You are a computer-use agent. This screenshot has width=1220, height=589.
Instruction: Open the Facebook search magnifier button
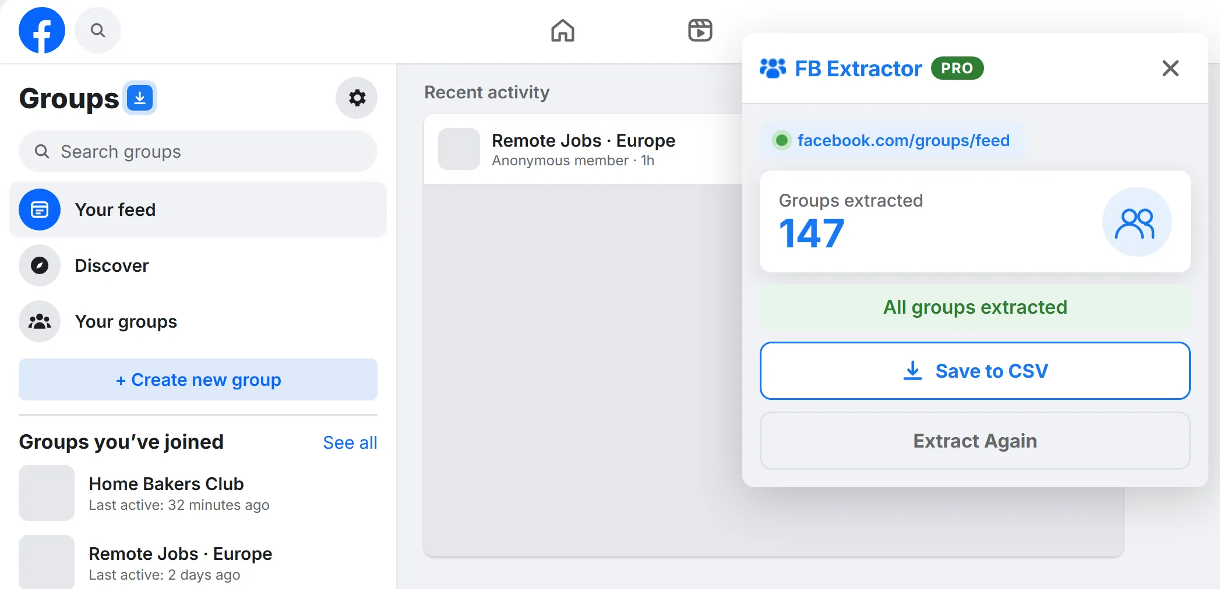pyautogui.click(x=98, y=30)
